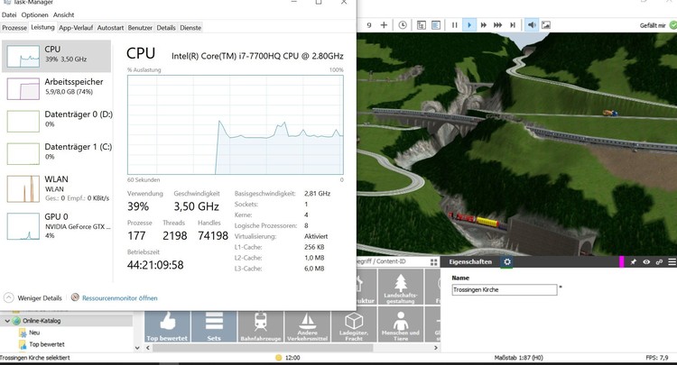Image resolution: width=677 pixels, height=365 pixels.
Task: Pause the simulation playback
Action: tap(455, 24)
